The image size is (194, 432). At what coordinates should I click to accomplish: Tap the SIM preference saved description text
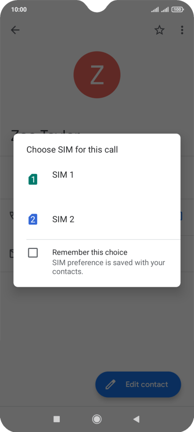pos(109,267)
